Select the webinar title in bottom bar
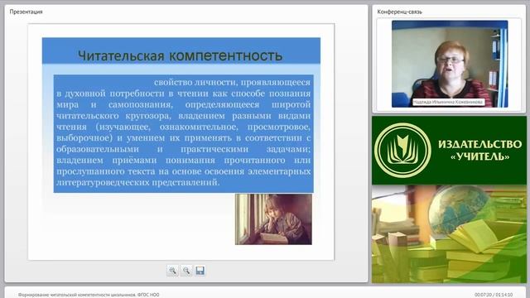 89,295
